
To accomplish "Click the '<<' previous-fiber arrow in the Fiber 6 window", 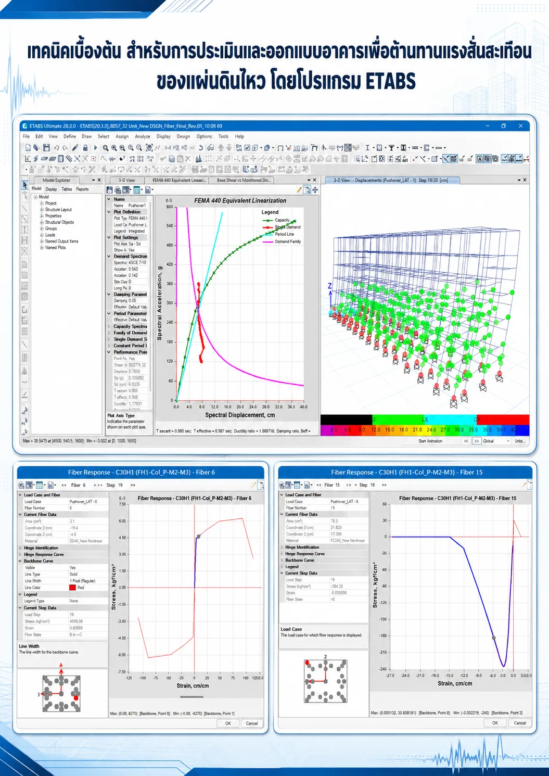I will 63,485.
